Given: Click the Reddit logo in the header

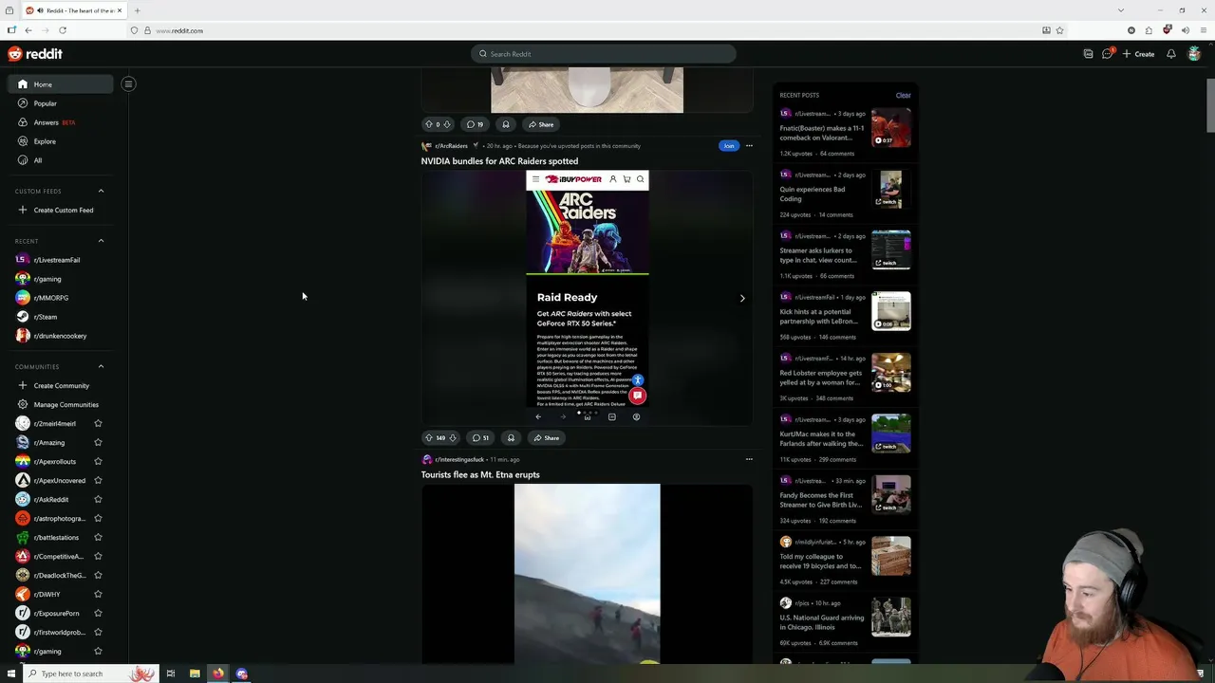Looking at the screenshot, I should pos(35,54).
